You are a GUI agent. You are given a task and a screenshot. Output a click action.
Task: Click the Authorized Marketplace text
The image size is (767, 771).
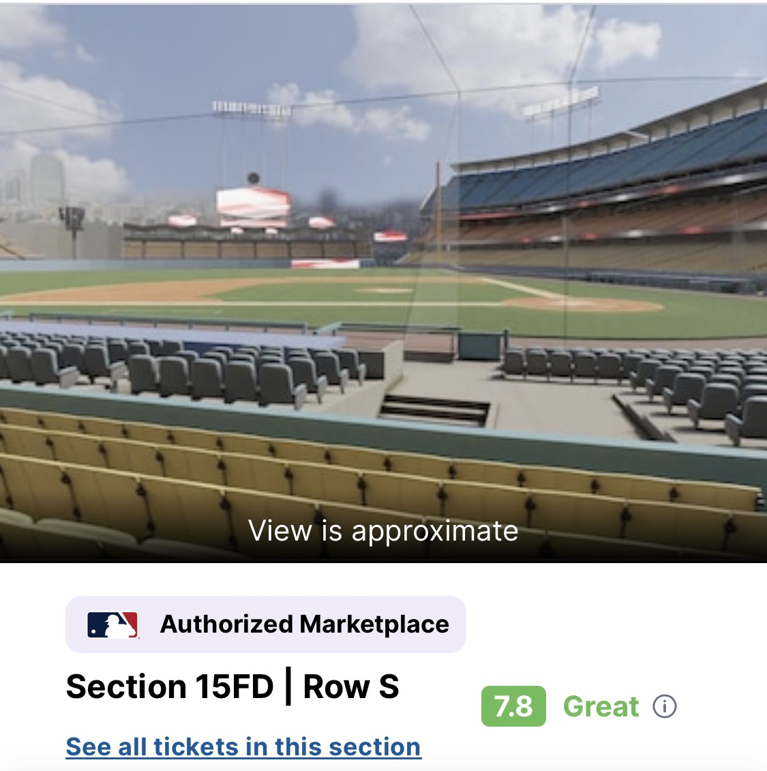[x=304, y=624]
